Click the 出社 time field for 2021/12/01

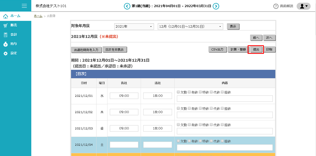[x=124, y=96]
